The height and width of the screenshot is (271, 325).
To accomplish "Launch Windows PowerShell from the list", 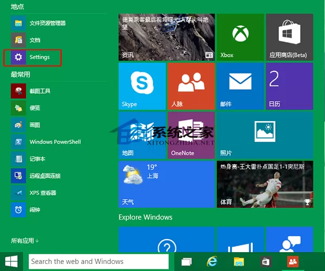I will pos(46,142).
